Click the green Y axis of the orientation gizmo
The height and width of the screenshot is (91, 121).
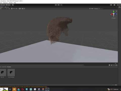click(x=114, y=12)
